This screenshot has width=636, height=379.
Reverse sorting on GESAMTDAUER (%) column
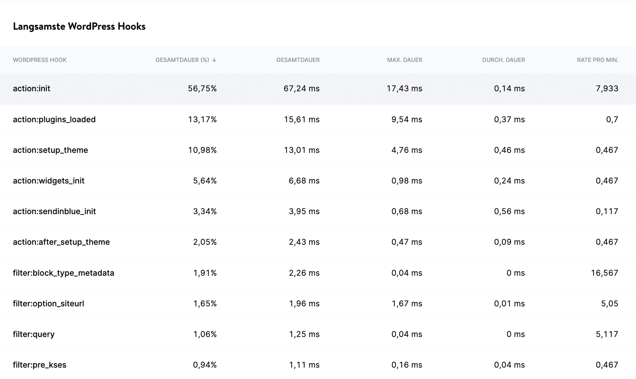[x=185, y=60]
